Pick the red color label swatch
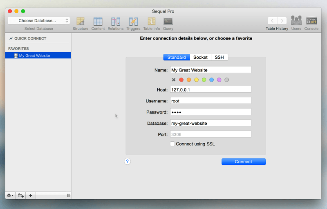Viewport: 327px width, 209px height. [181, 80]
